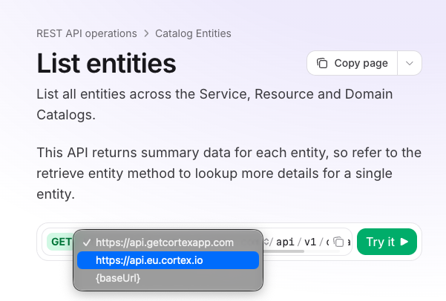Open the Catalog Entities breadcrumb

pyautogui.click(x=193, y=33)
